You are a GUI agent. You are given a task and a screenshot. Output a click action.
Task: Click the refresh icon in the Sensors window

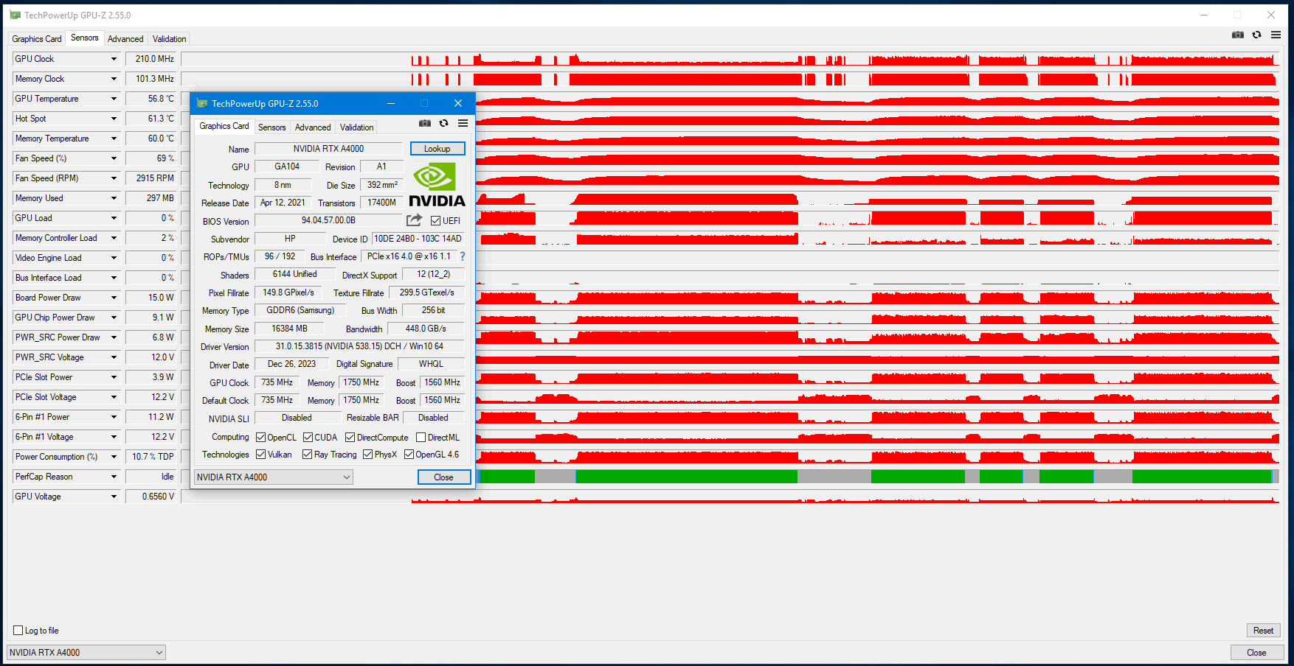1256,35
